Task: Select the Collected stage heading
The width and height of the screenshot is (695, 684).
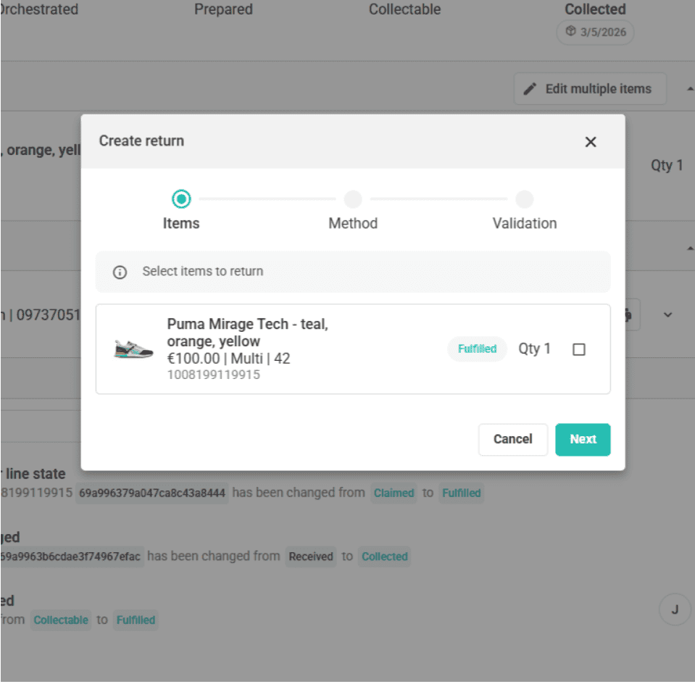Action: (x=595, y=9)
